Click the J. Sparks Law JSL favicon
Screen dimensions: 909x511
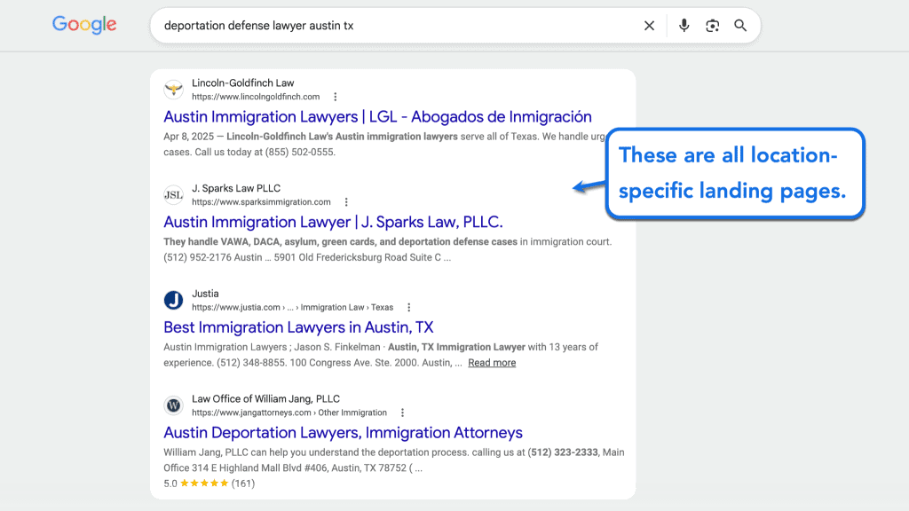pos(173,194)
